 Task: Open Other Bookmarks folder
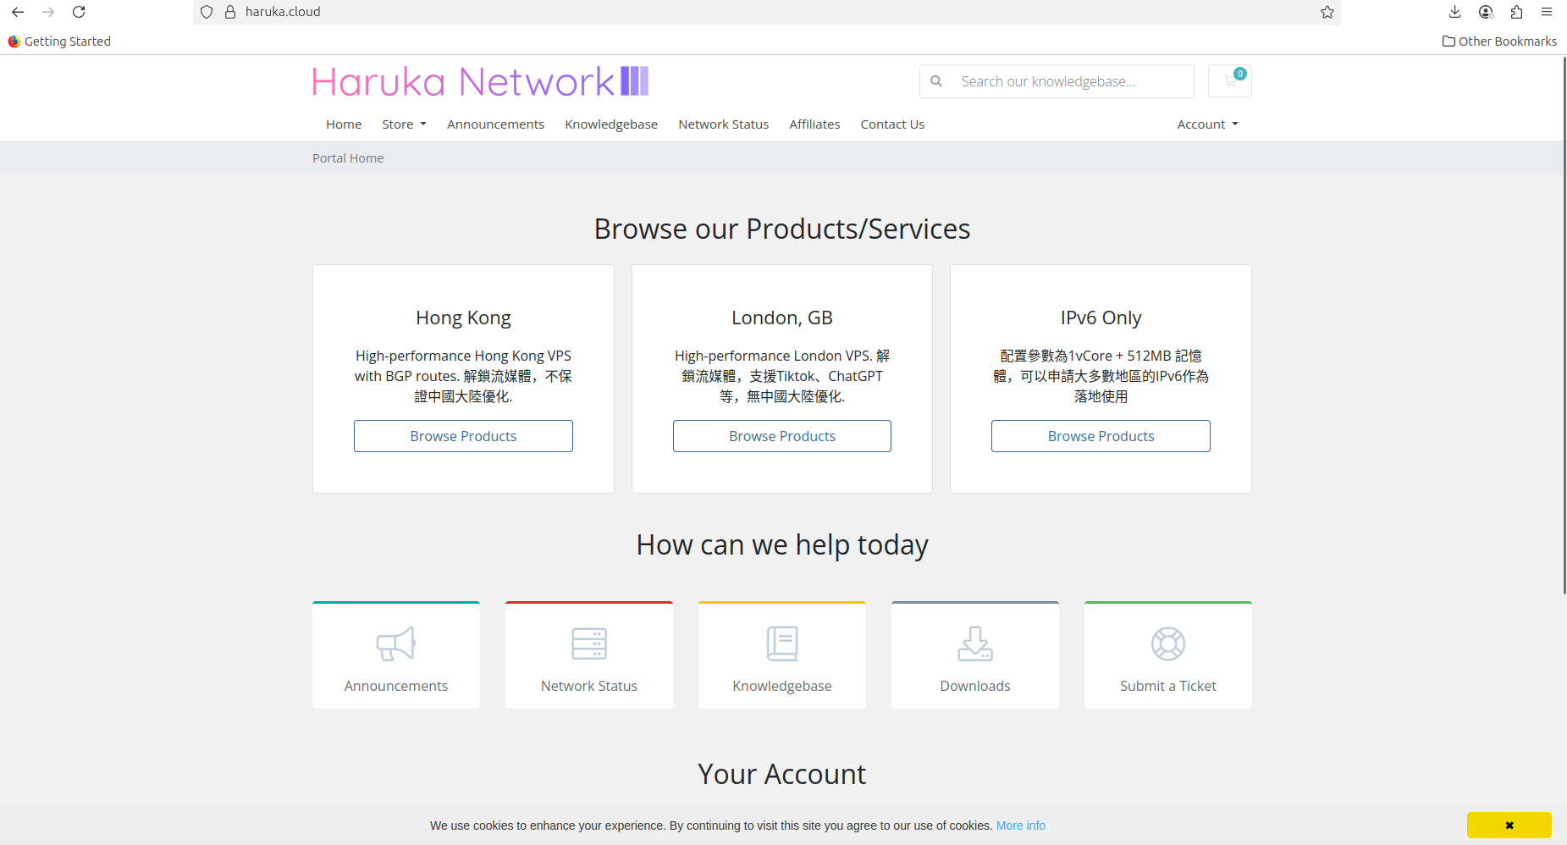(1499, 41)
